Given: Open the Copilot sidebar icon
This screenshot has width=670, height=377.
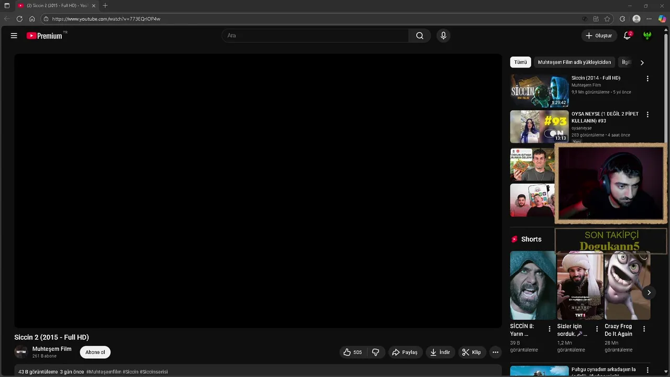Looking at the screenshot, I should pyautogui.click(x=662, y=19).
